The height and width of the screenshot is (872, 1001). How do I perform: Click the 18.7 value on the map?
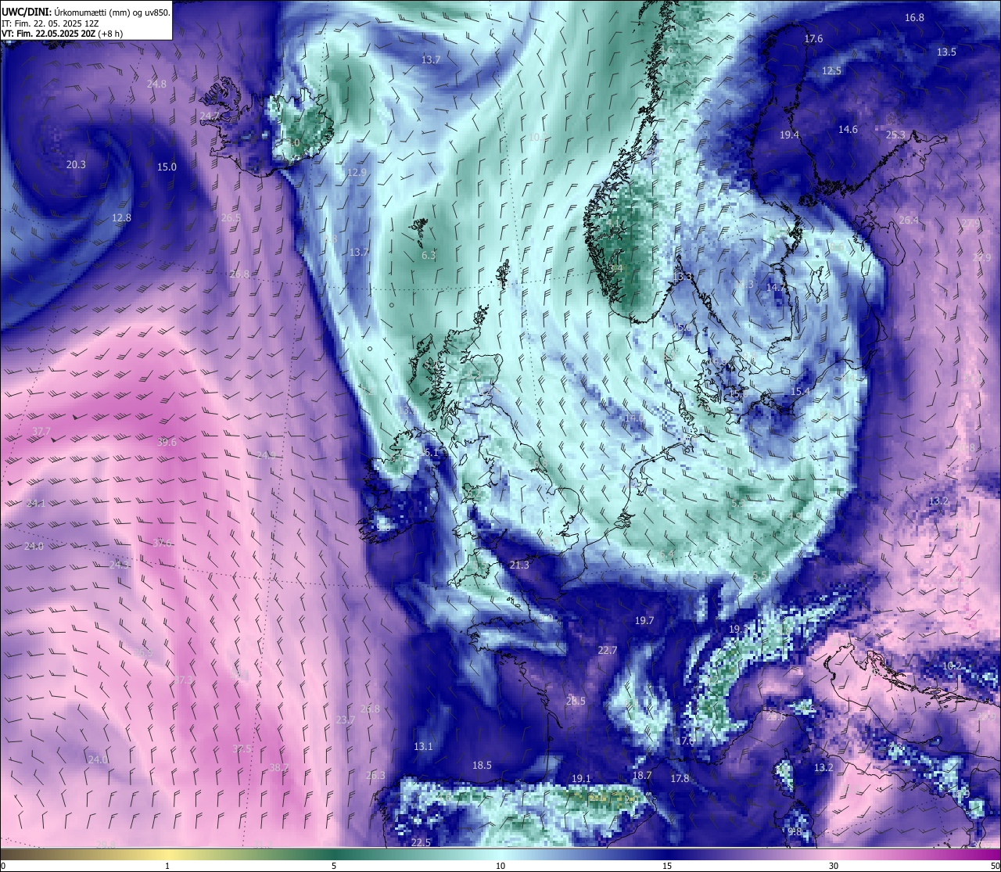642,776
